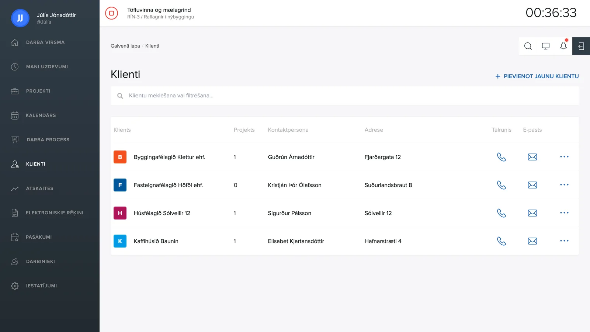The image size is (590, 332).
Task: Open the search magnifier icon in top bar
Action: (x=528, y=46)
